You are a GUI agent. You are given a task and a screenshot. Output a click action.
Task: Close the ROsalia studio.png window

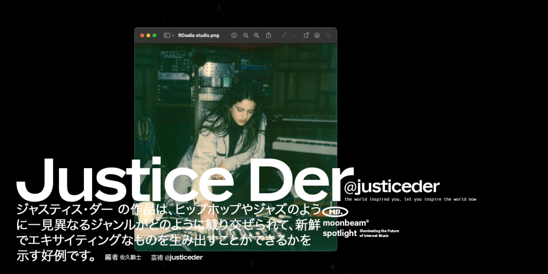click(x=142, y=35)
